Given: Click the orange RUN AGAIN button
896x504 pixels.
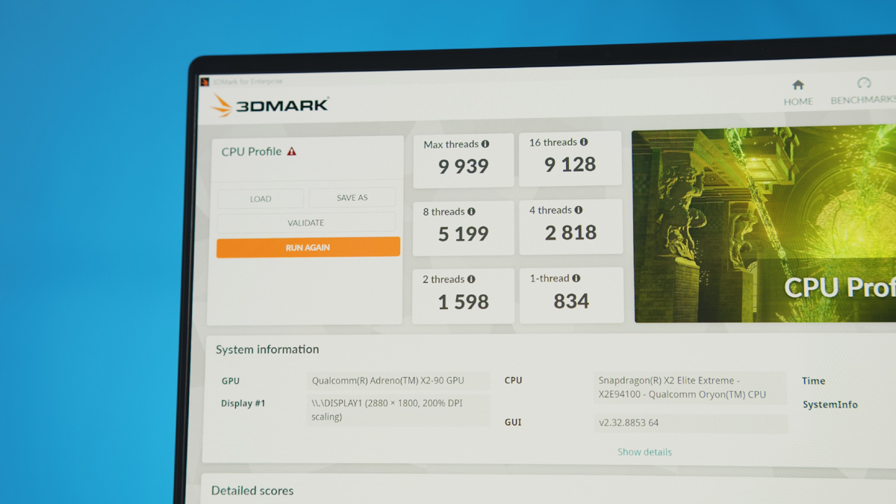Looking at the screenshot, I should point(308,247).
